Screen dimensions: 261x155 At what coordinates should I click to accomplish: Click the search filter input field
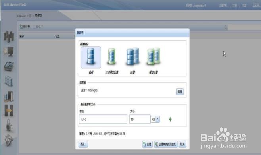coord(244,27)
